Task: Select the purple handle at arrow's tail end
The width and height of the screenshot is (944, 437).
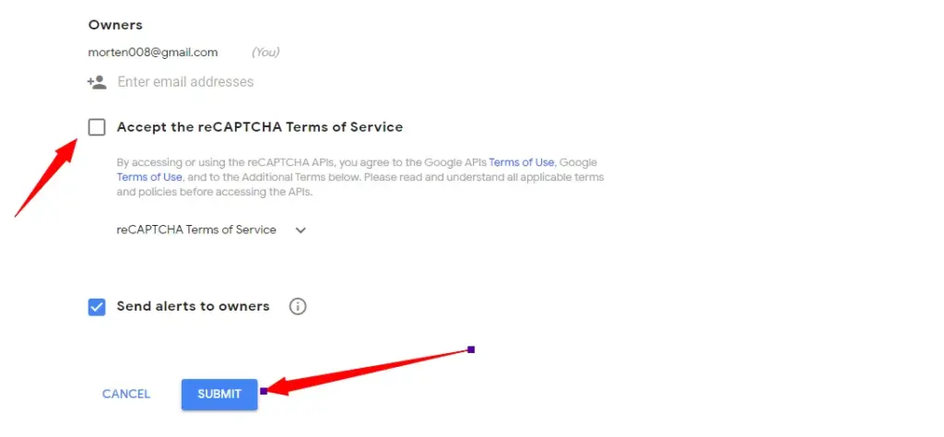Action: pos(471,349)
